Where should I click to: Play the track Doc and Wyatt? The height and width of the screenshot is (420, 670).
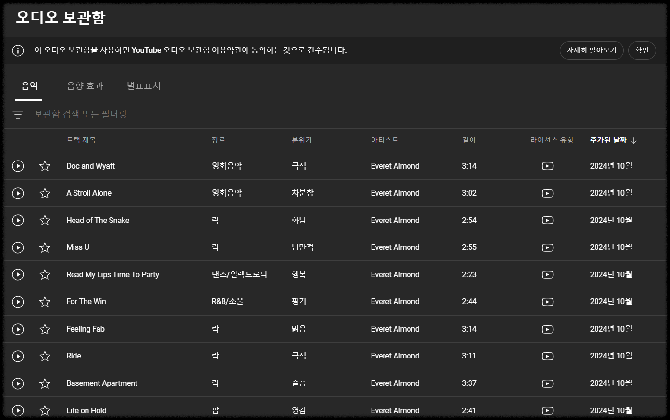click(18, 166)
